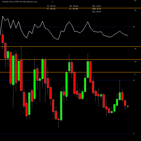Click the 'C: 19.52' close value
141x141 pixels.
coord(51,9)
